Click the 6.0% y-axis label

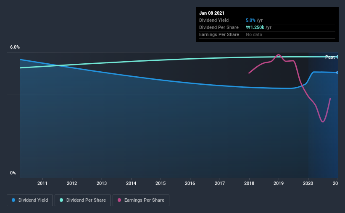[x=15, y=47]
